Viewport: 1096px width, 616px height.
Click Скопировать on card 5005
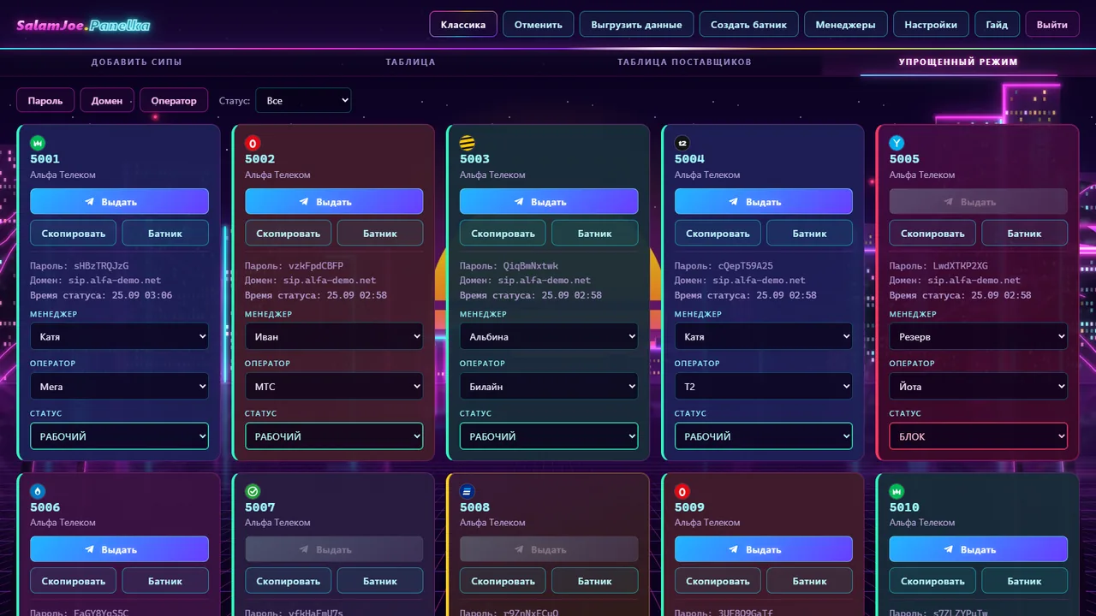pos(933,233)
